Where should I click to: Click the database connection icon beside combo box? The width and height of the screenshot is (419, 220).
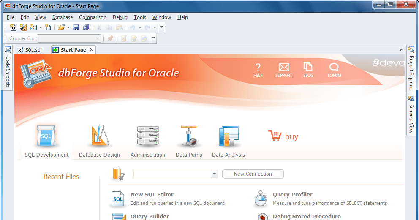point(119,174)
